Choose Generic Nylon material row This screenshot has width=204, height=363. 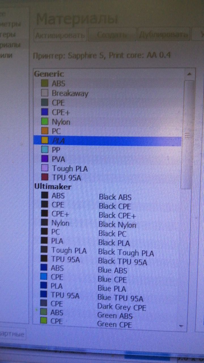point(107,122)
